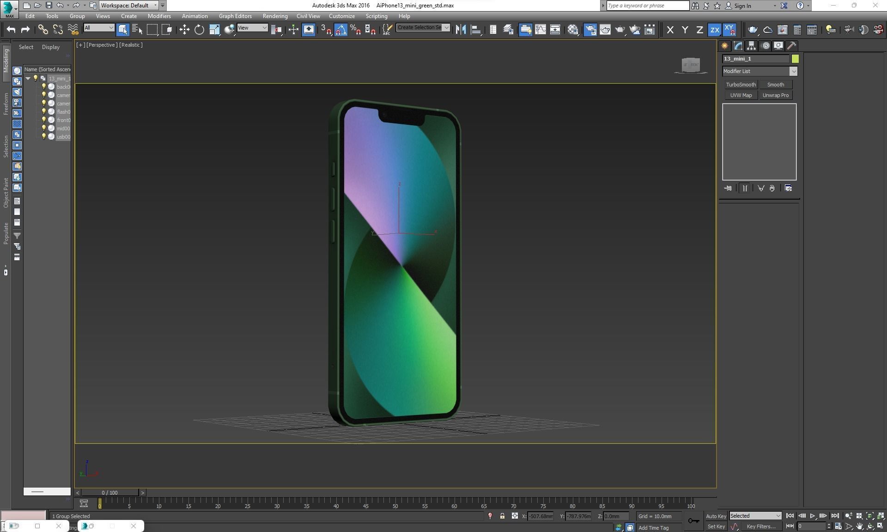Click the TurboSmooth modifier button
Image resolution: width=887 pixels, height=532 pixels.
(x=741, y=85)
